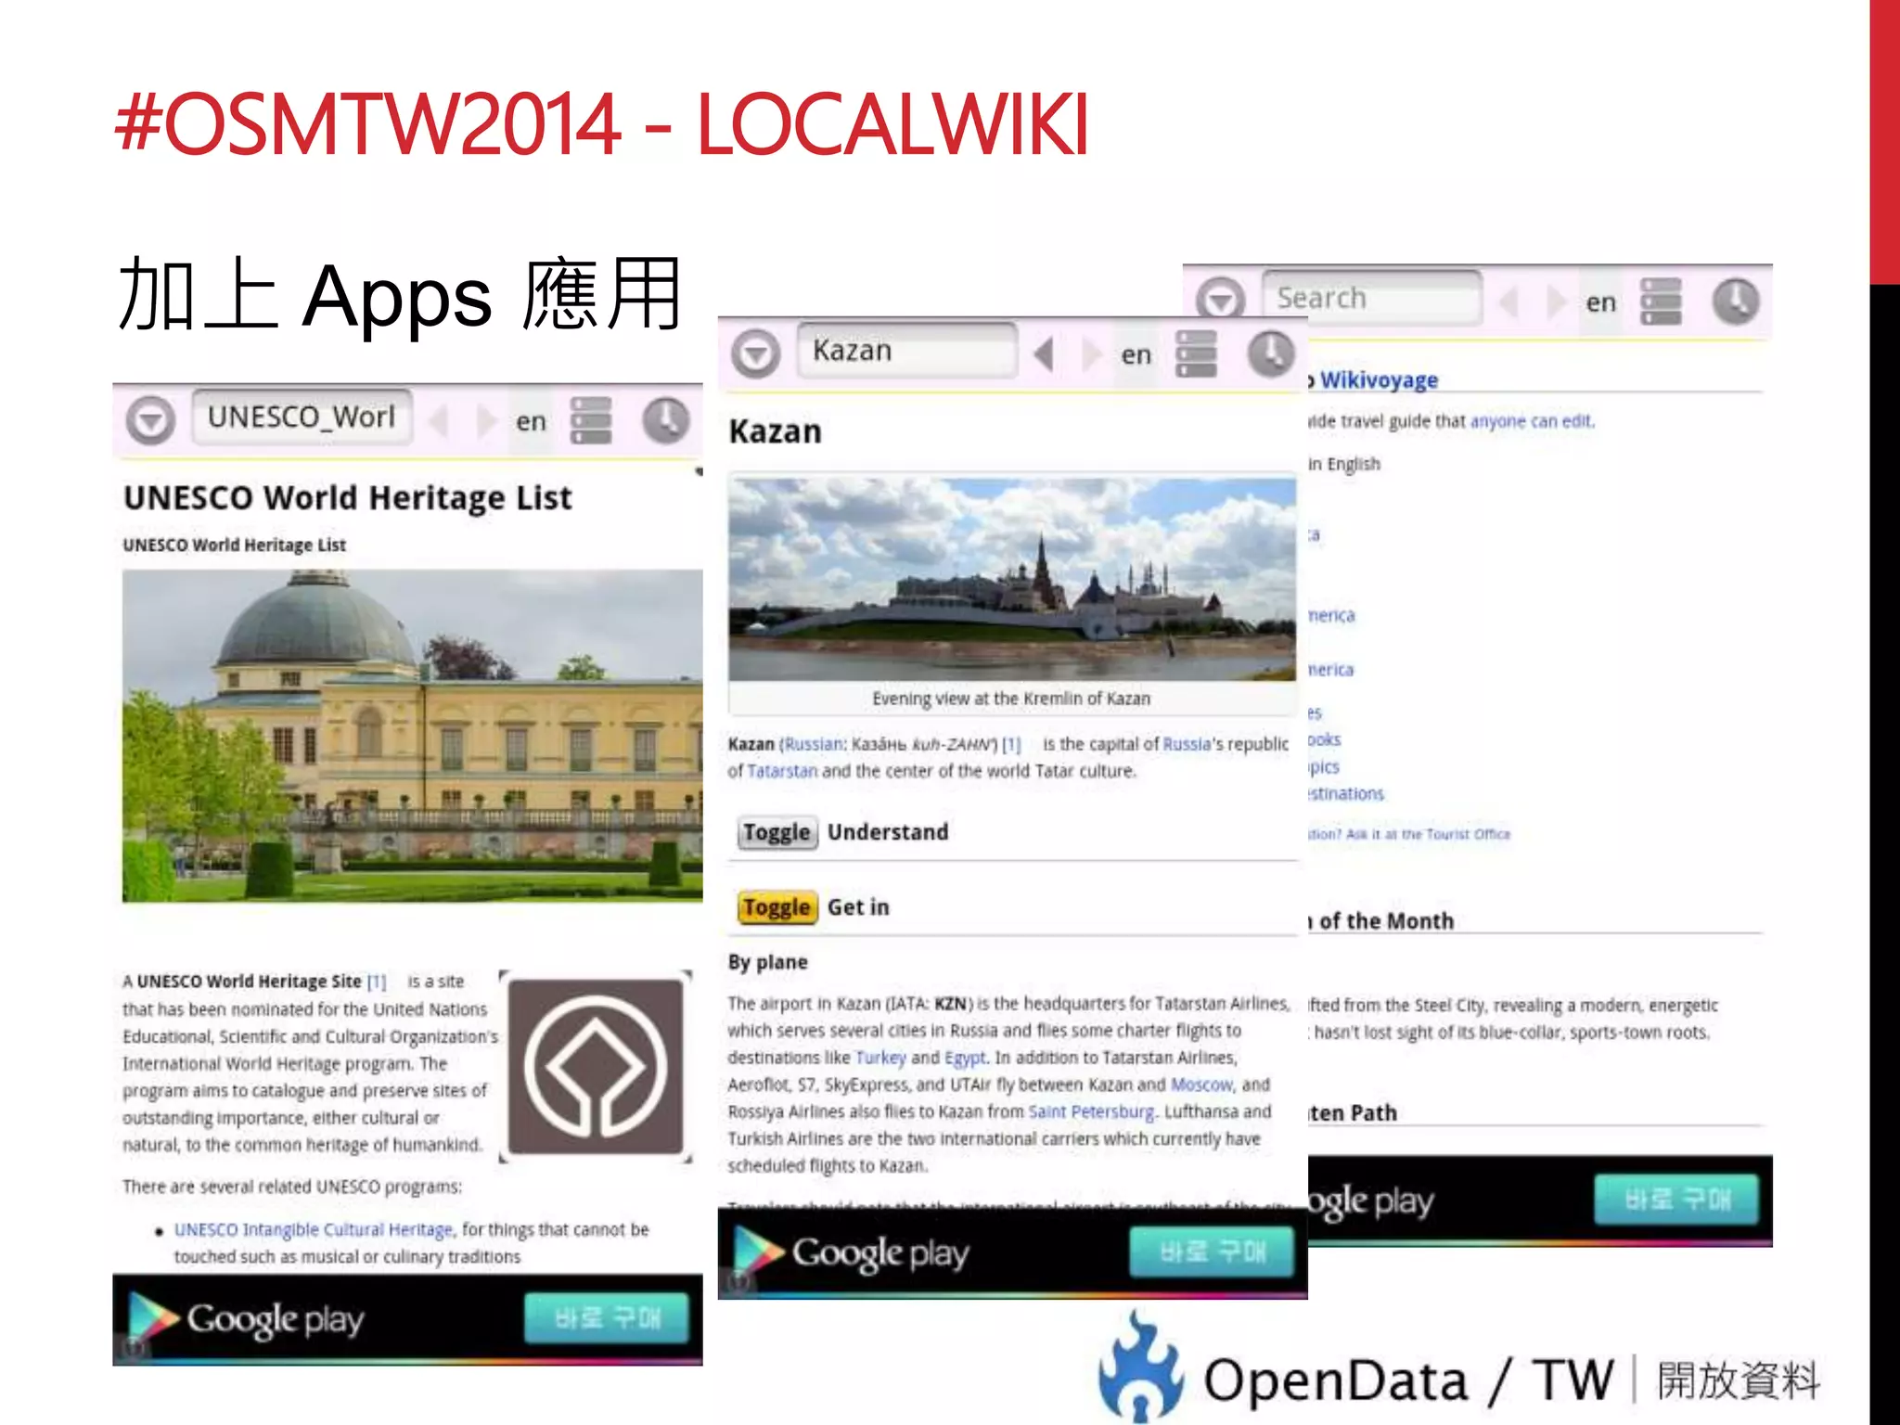Screen dimensions: 1900x1425
Task: Select the 'in English' text
Action: (1344, 464)
